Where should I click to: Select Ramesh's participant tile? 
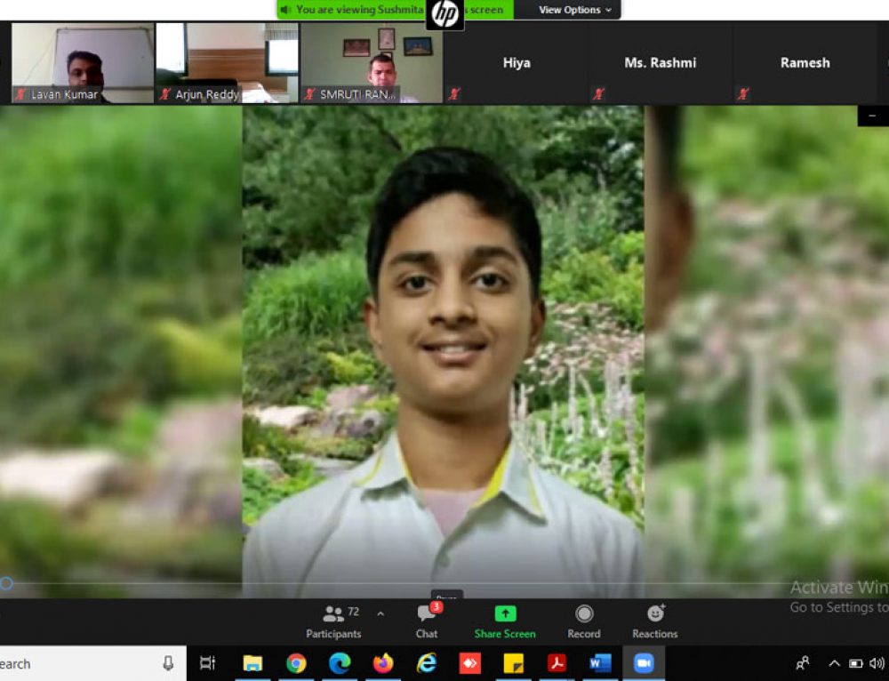[x=805, y=63]
